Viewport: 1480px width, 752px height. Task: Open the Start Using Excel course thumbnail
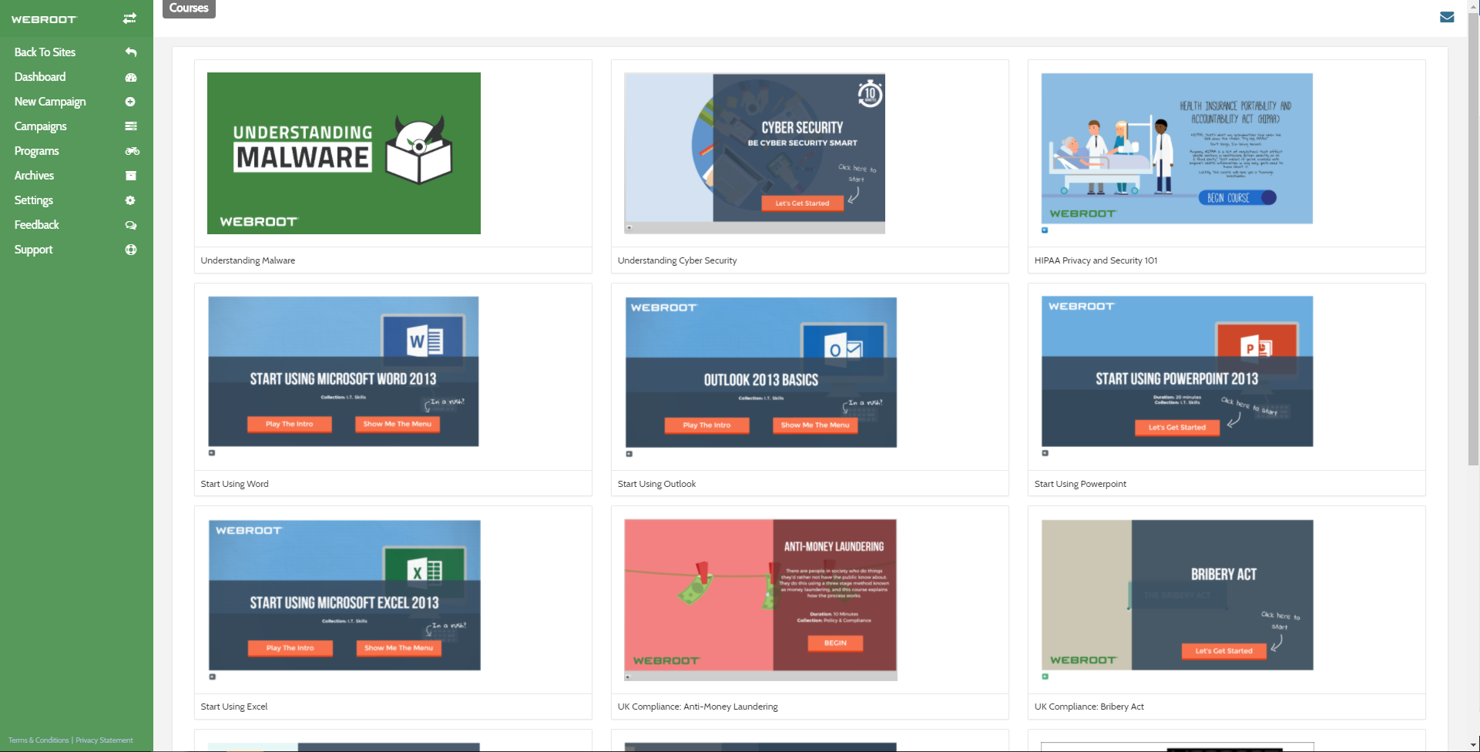pos(344,595)
